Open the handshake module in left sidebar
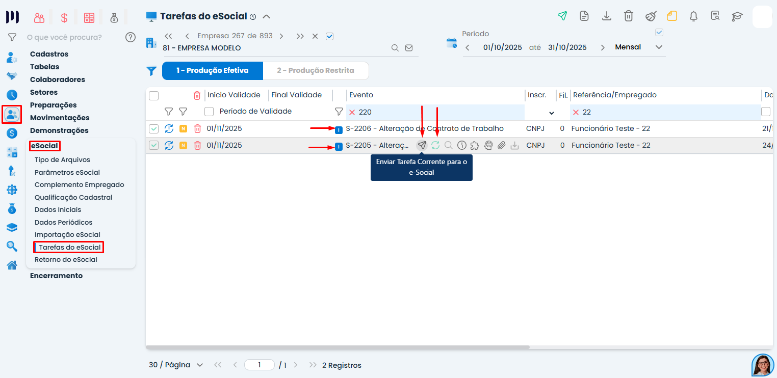The width and height of the screenshot is (777, 378). click(x=12, y=76)
